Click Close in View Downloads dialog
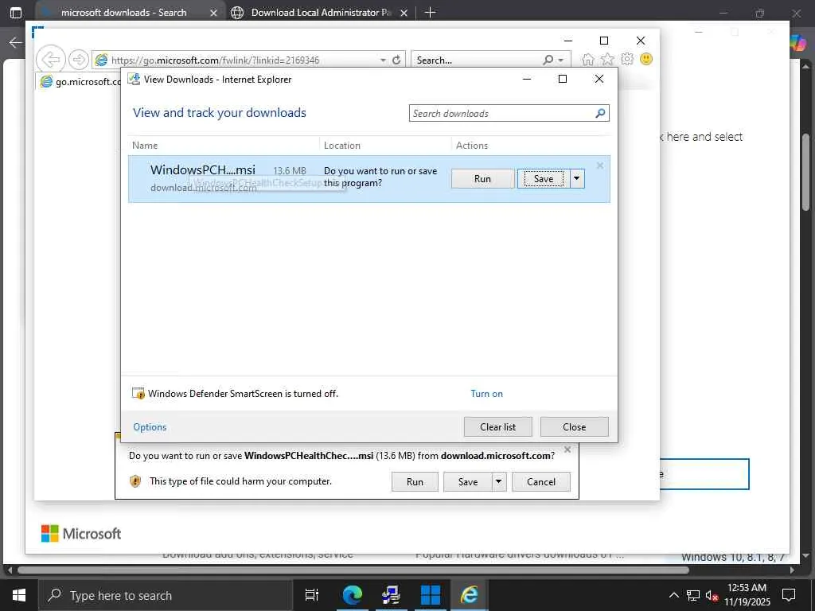This screenshot has height=611, width=815. (575, 427)
